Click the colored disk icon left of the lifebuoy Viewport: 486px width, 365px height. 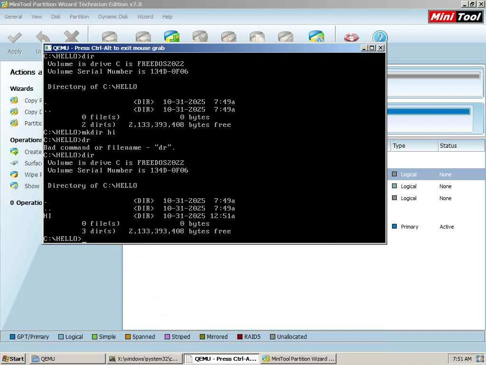click(317, 36)
